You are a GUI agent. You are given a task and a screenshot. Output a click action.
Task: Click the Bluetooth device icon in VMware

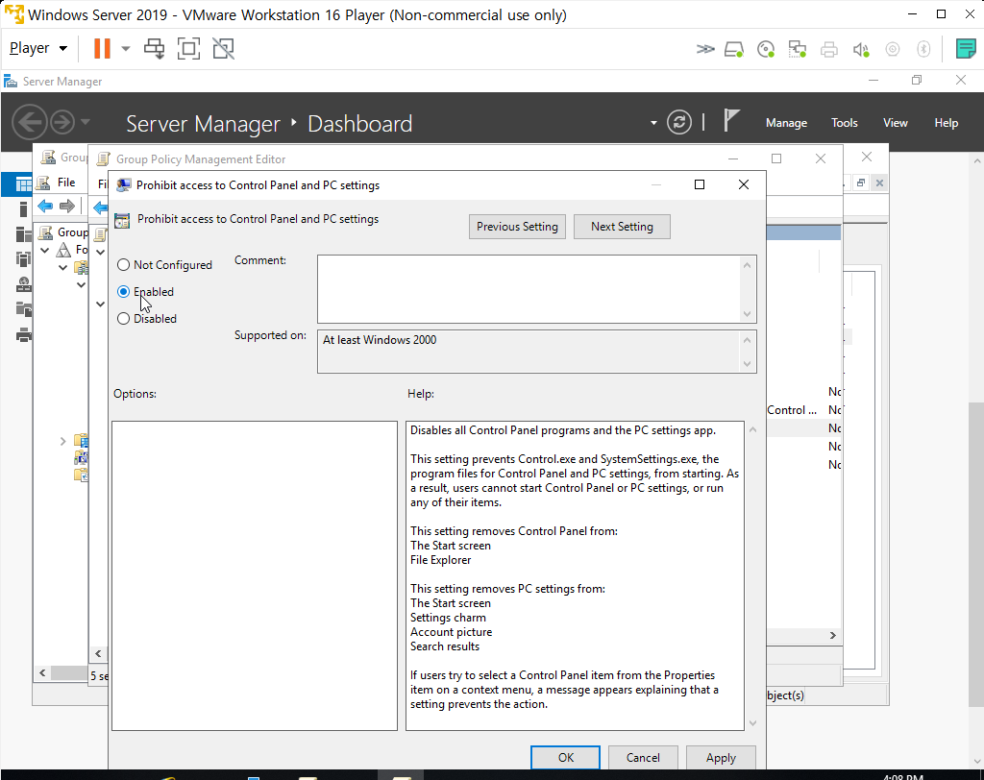tap(923, 49)
